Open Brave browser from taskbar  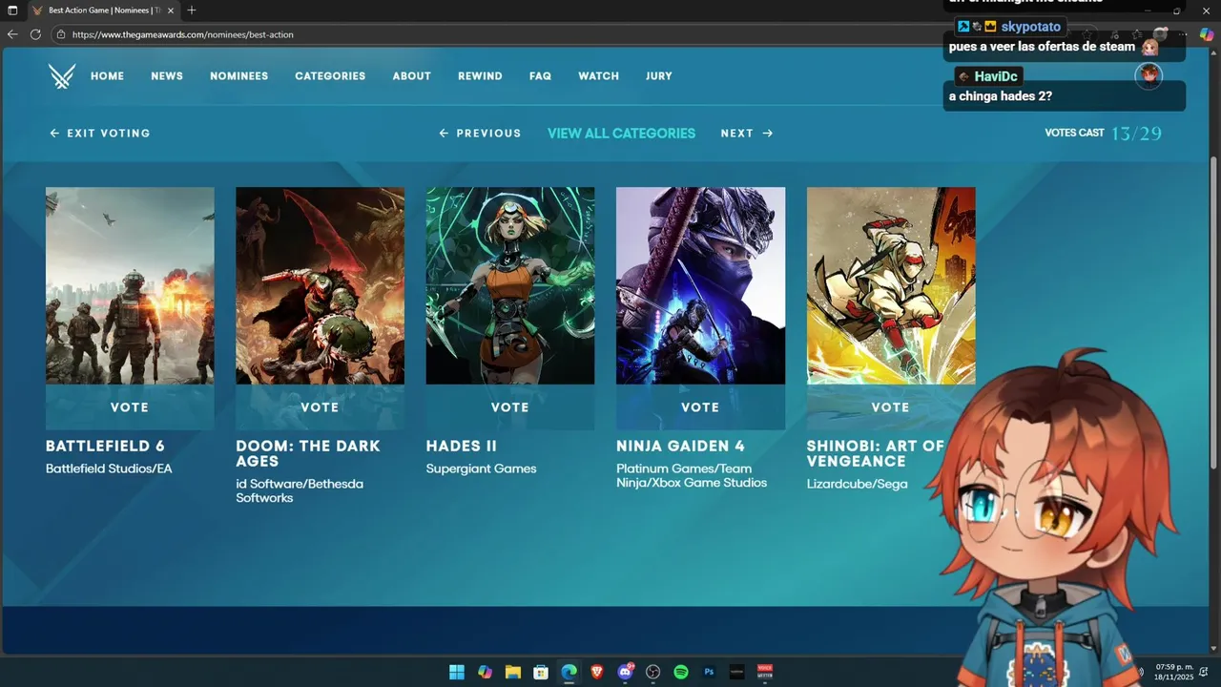tap(597, 672)
